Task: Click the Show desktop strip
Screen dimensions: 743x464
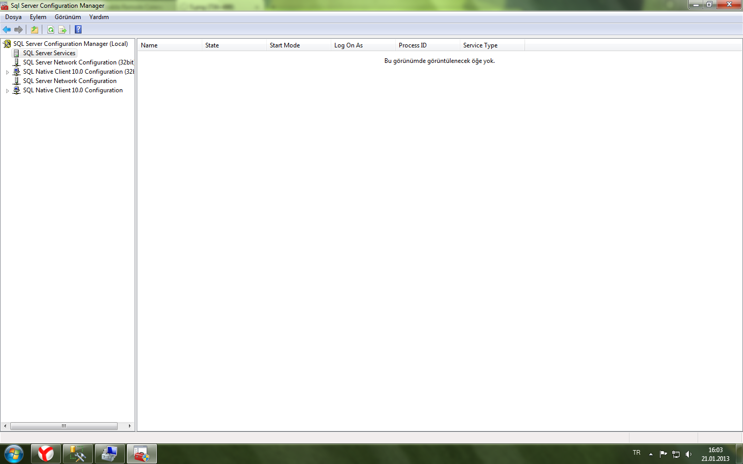Action: pyautogui.click(x=739, y=454)
